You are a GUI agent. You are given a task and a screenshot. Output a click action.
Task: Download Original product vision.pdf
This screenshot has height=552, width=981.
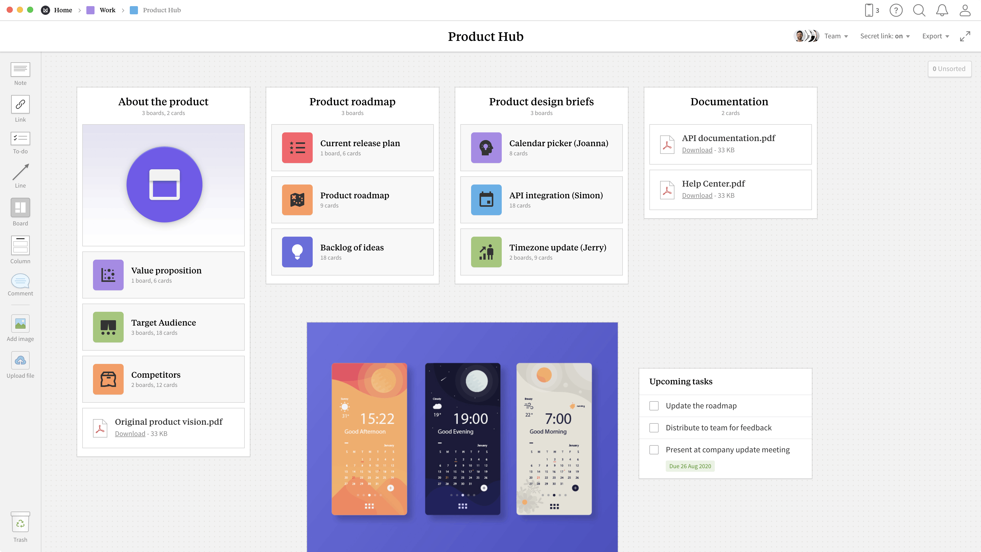pos(130,433)
